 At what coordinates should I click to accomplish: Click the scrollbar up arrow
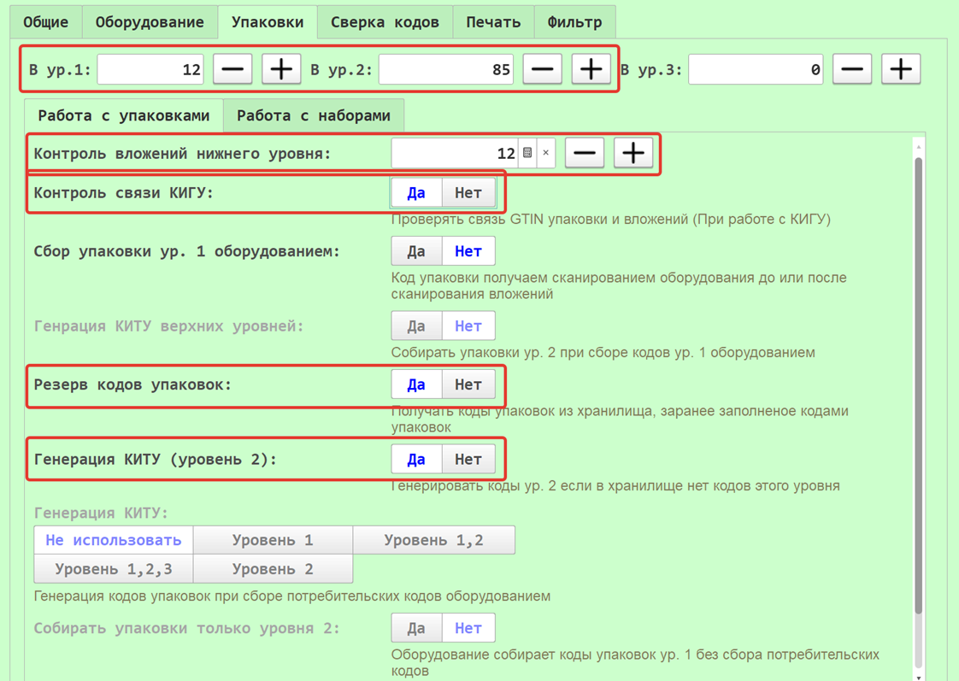pyautogui.click(x=919, y=147)
